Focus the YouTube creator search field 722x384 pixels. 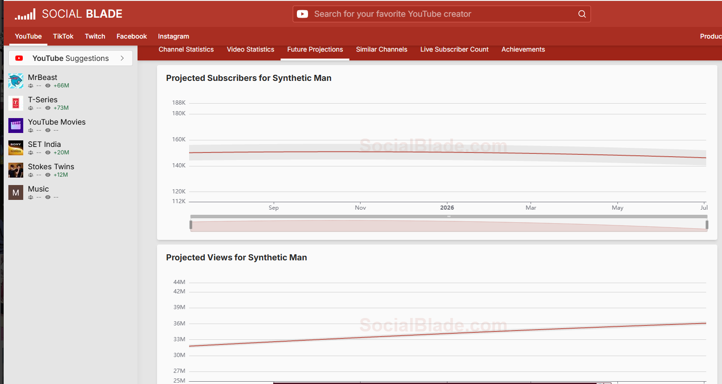(x=442, y=14)
